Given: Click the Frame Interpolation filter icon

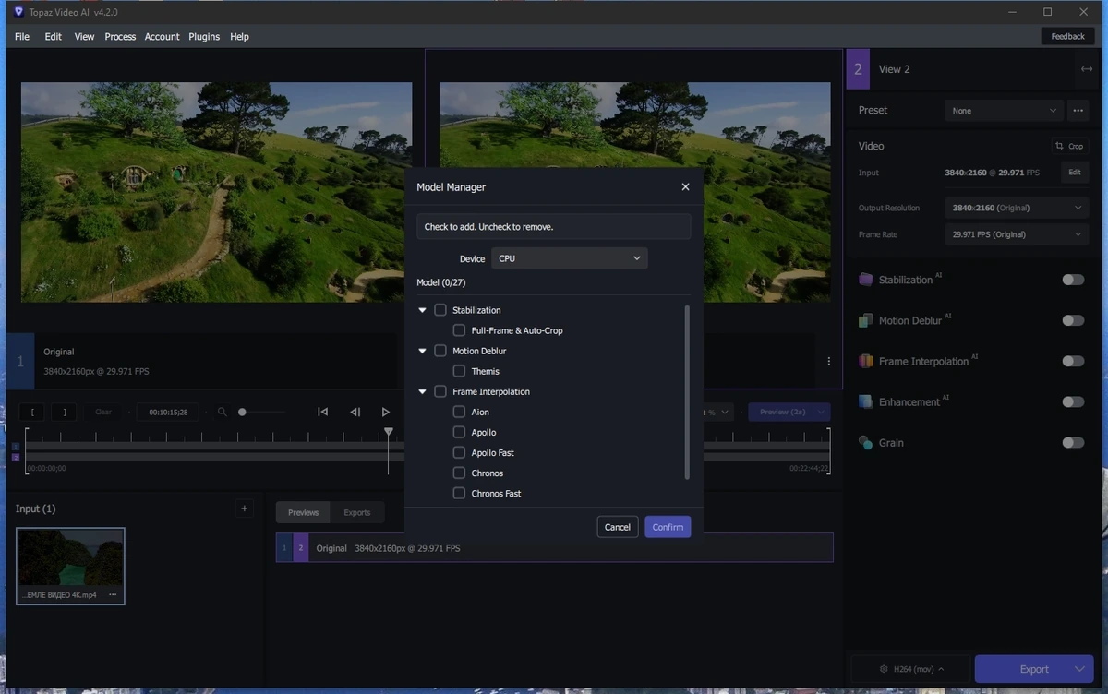Looking at the screenshot, I should coord(865,361).
